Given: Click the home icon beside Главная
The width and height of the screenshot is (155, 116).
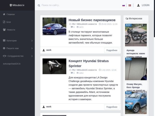Looking at the screenshot, I should tap(4, 14).
